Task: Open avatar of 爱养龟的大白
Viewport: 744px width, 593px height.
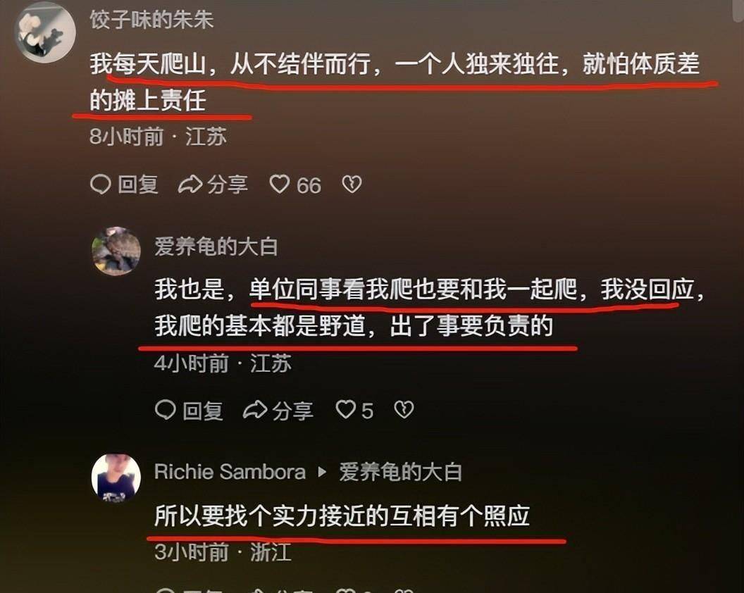Action: click(116, 251)
